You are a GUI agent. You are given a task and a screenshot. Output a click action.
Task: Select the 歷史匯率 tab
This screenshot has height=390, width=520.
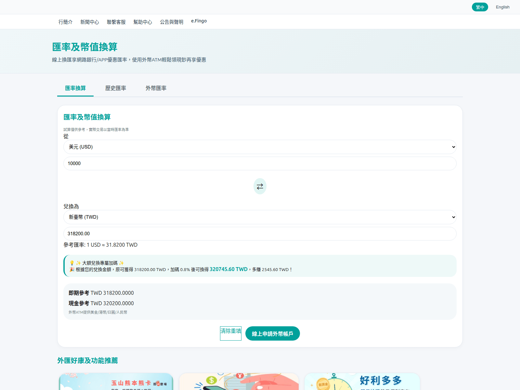point(116,88)
